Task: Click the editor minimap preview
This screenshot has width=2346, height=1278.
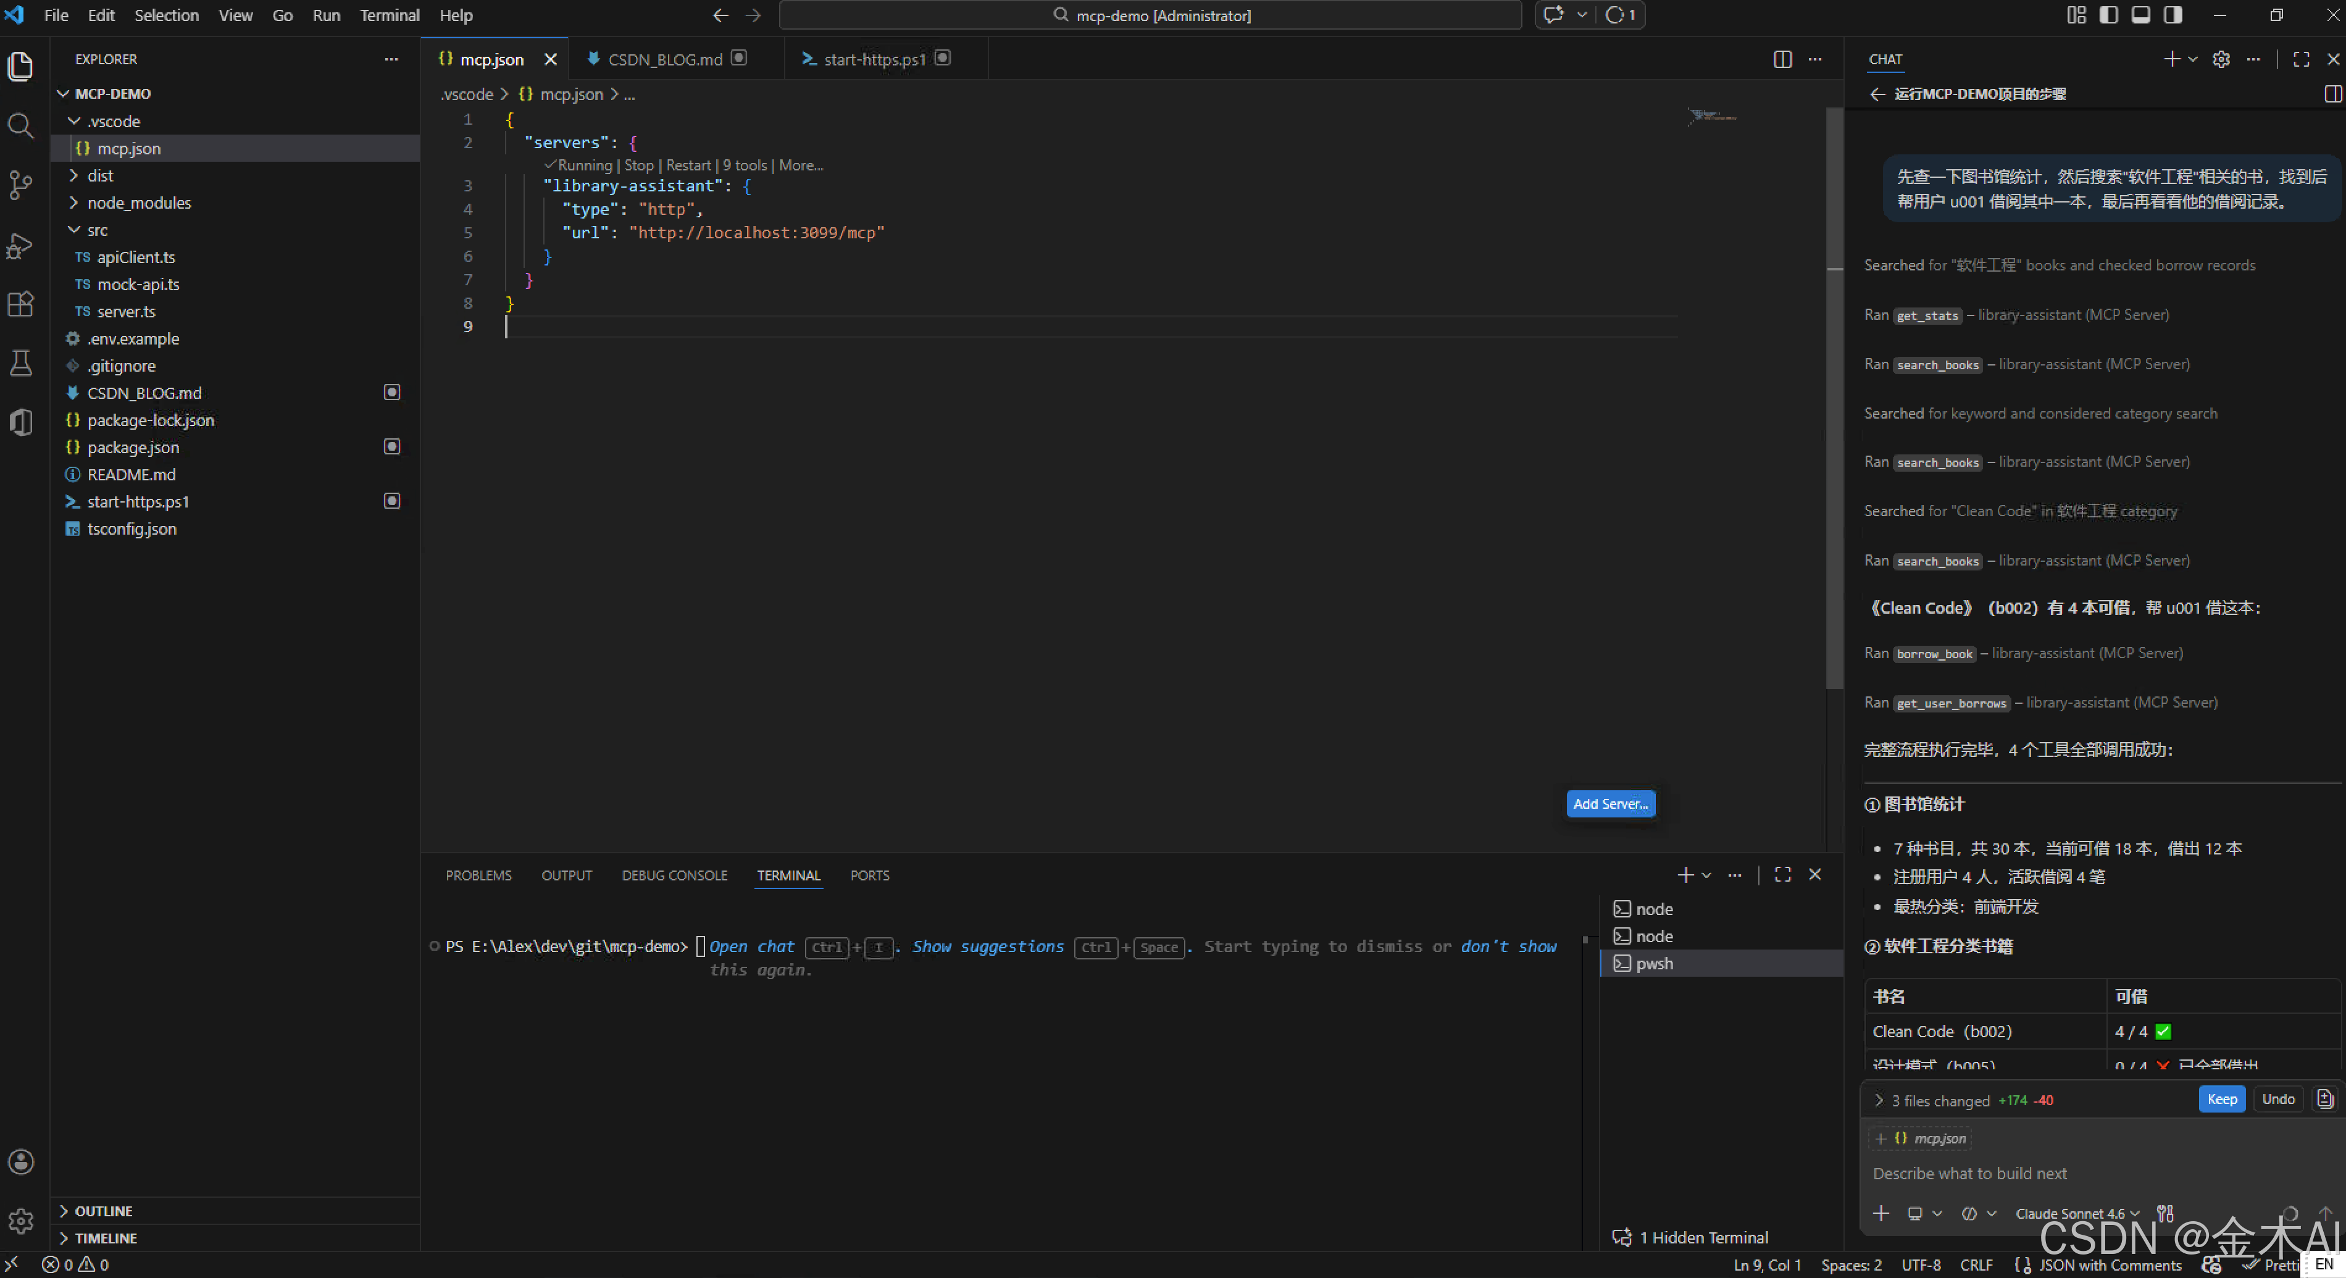Action: [x=1711, y=117]
